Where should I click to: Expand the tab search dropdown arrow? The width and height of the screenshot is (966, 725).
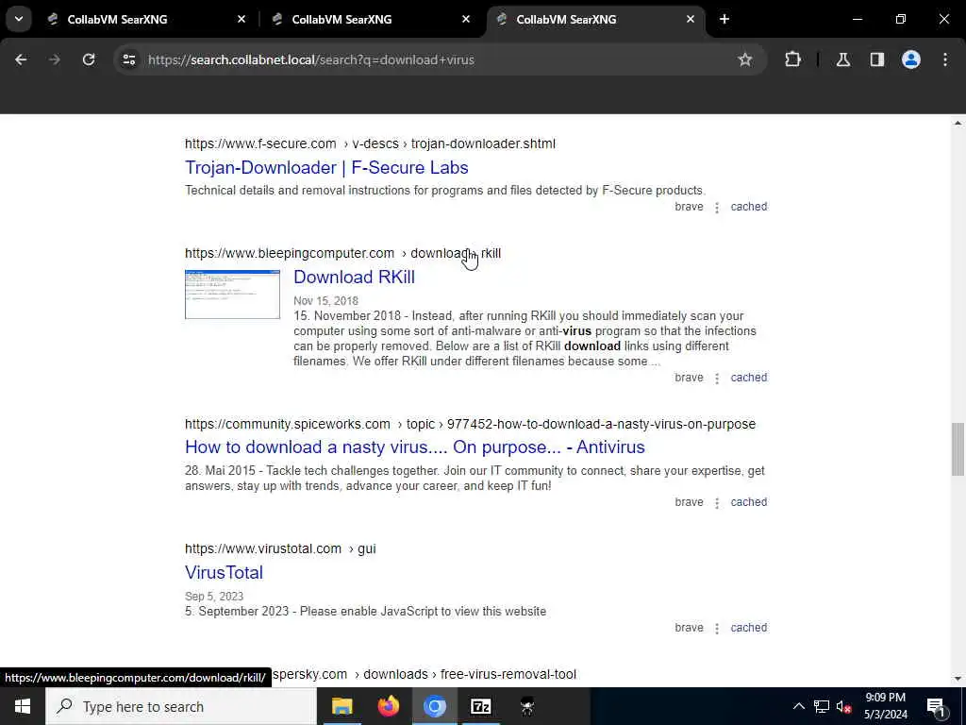[19, 19]
